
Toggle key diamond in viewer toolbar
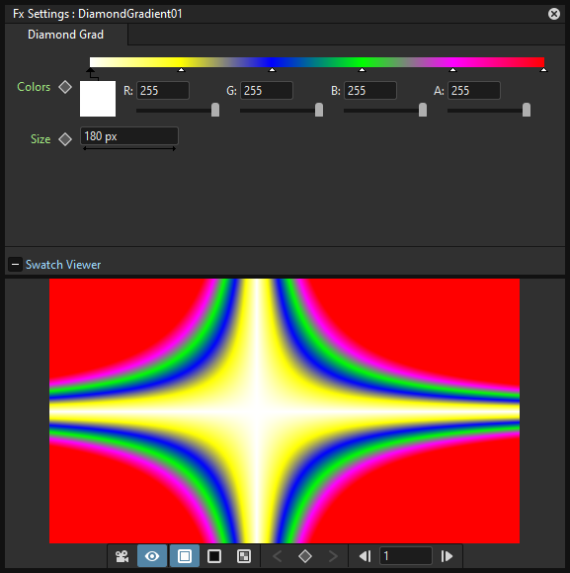coord(305,556)
